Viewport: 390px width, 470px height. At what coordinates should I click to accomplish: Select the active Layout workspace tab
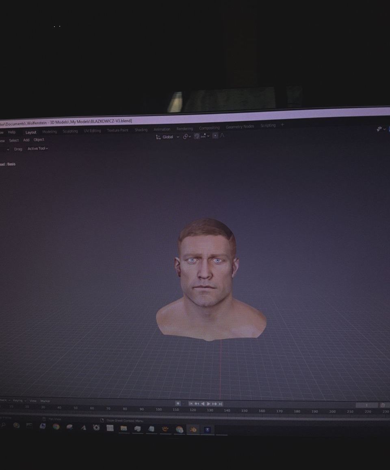coord(31,132)
